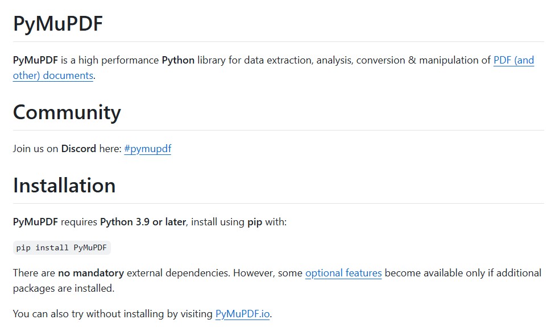This screenshot has width=555, height=332.
Task: Open the #pymupdf Discord link
Action: [147, 149]
